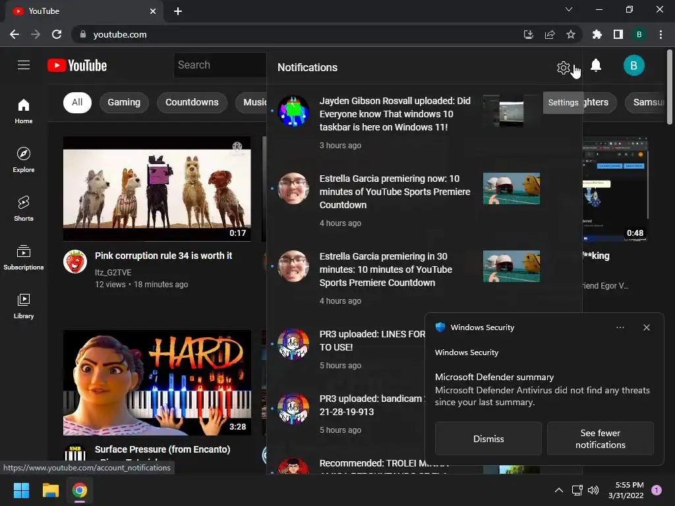Click the address bar youtube.com

[120, 34]
